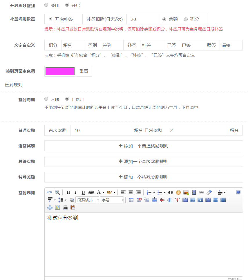
Task: Click 添加一个普通奖励规则
Action: [x=143, y=146]
